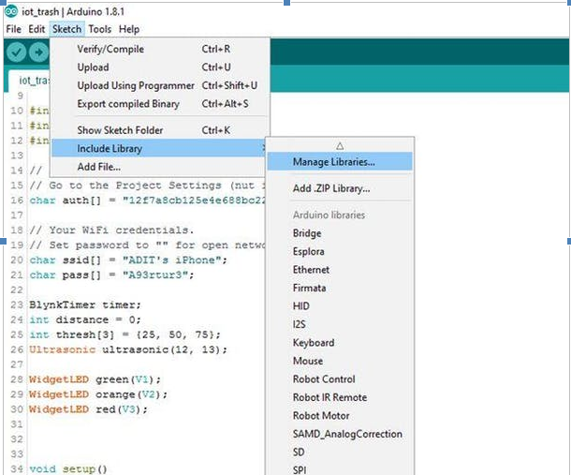Select Upload Using Programmer
571x475 pixels.
click(x=159, y=85)
